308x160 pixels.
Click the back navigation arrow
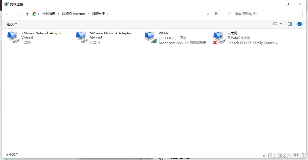tap(7, 13)
